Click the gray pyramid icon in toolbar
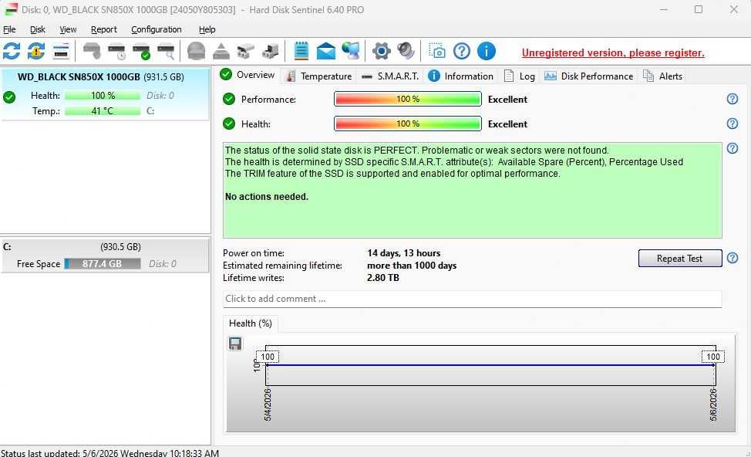Image resolution: width=751 pixels, height=457 pixels. [x=221, y=51]
